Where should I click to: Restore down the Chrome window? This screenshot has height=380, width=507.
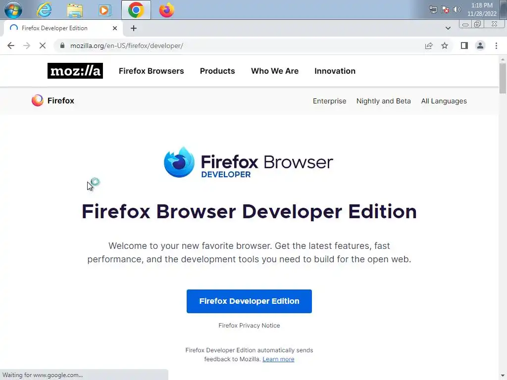point(478,24)
